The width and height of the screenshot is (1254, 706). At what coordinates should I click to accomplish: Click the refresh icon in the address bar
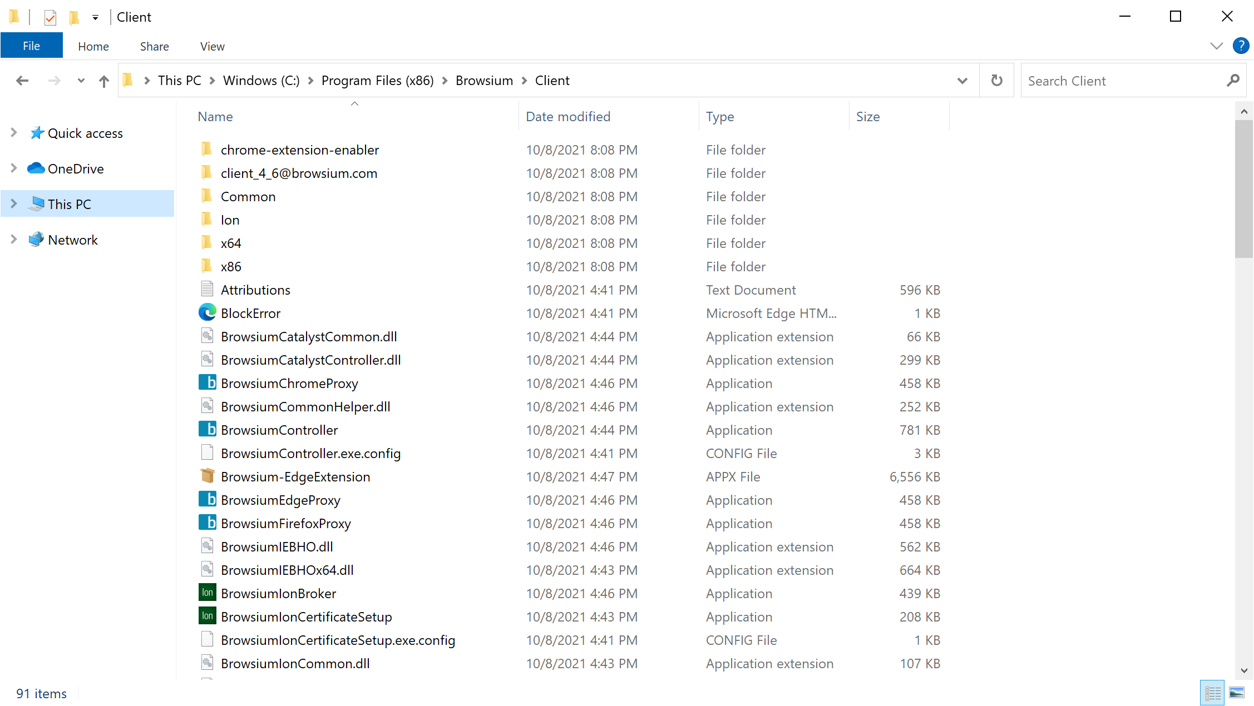[x=996, y=80]
